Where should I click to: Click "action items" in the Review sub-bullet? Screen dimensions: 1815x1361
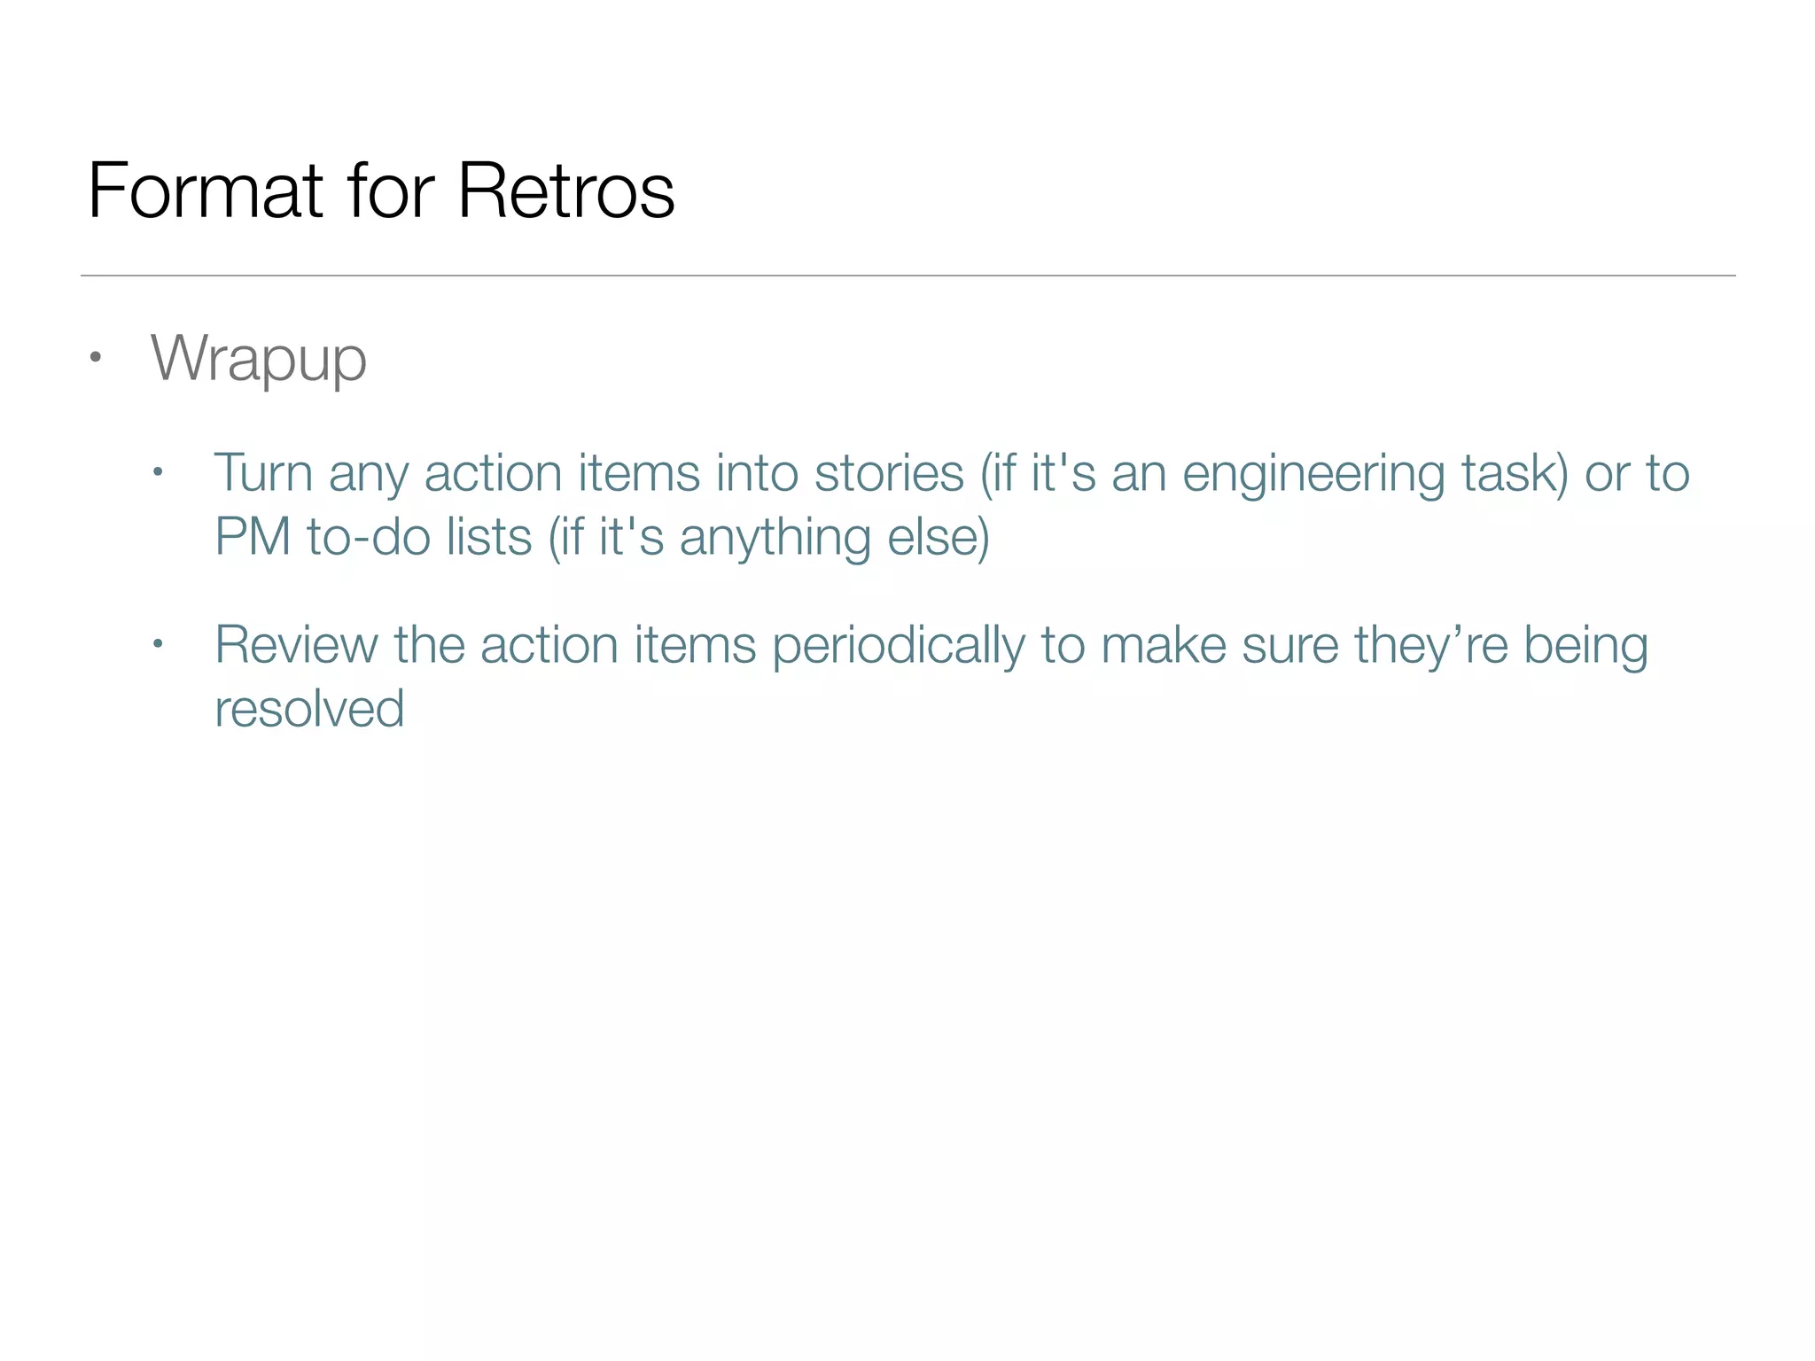(619, 644)
